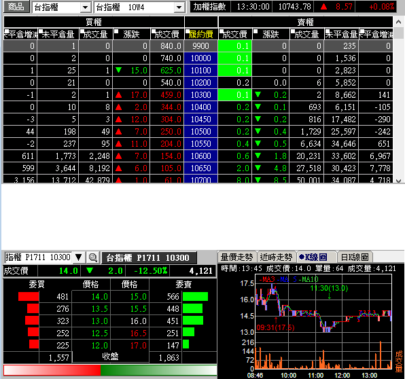The image size is (405, 379).
Task: Click the green down-triangle beside 2.0 in quote panel
Action: [90, 270]
